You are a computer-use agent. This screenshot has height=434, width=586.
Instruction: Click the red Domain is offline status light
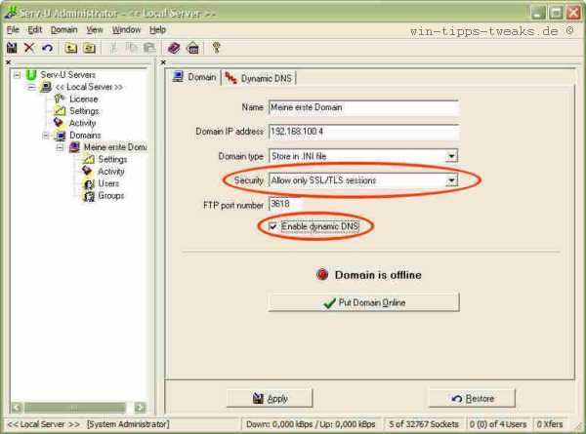tap(322, 275)
